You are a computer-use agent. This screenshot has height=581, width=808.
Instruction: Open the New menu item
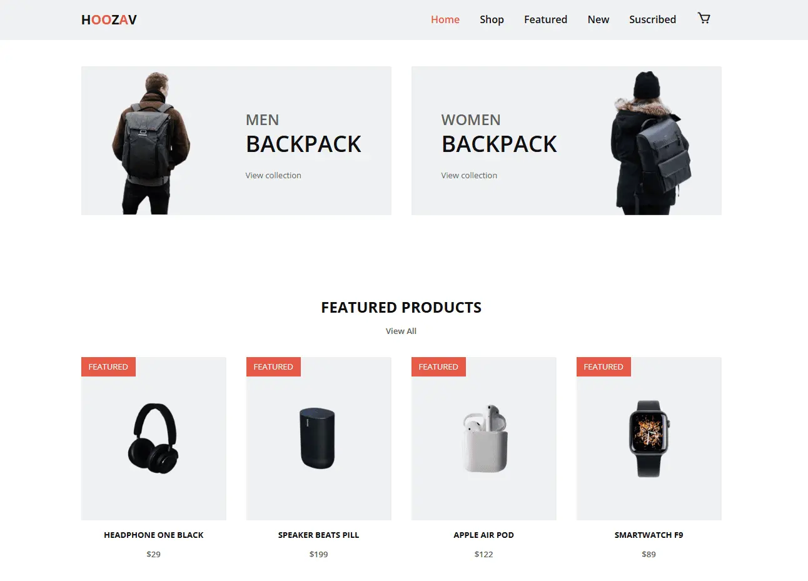(x=598, y=19)
